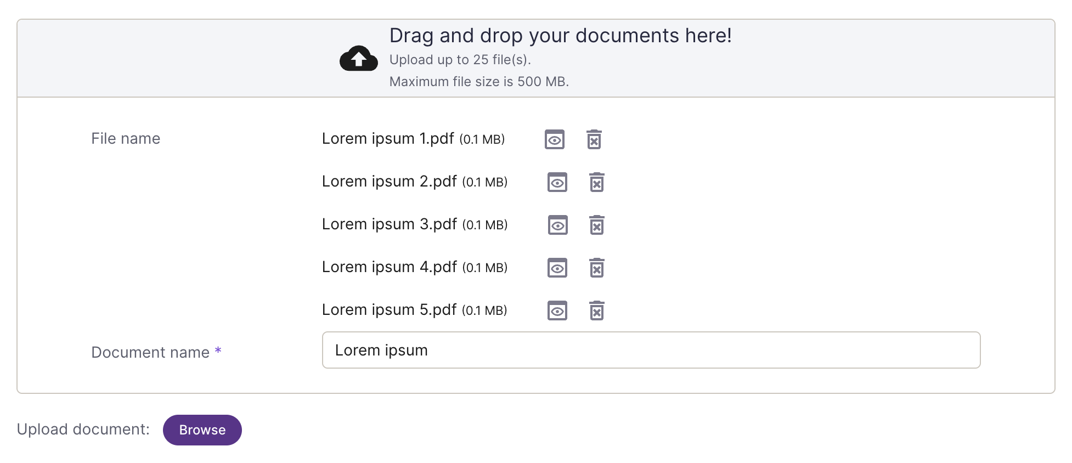Click the Browse button

pyautogui.click(x=202, y=430)
